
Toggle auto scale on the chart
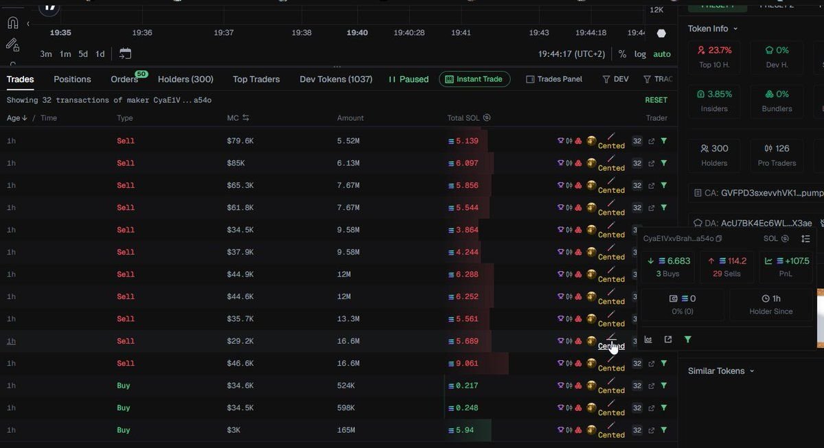[662, 54]
